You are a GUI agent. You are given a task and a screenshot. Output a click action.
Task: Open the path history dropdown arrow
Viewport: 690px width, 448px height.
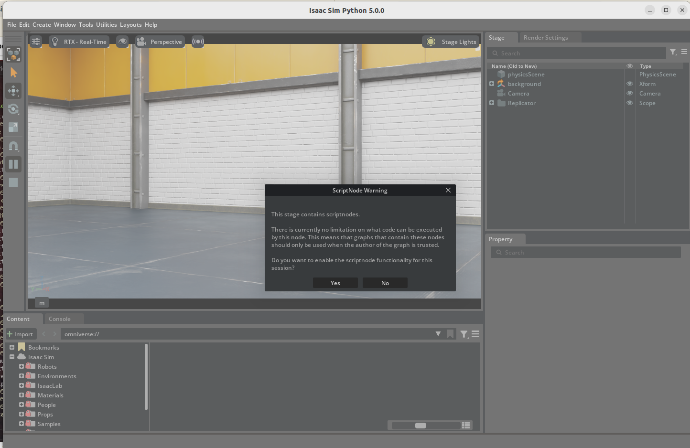(x=438, y=334)
